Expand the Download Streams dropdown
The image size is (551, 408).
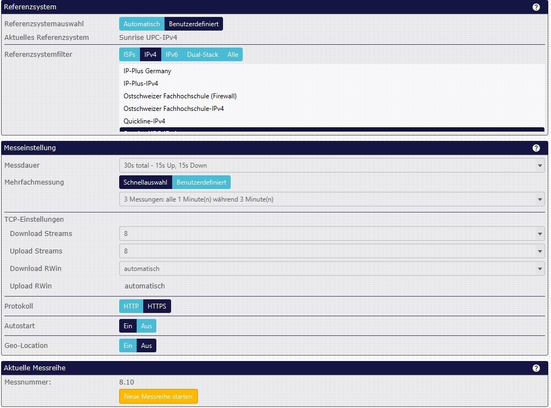[x=332, y=234]
